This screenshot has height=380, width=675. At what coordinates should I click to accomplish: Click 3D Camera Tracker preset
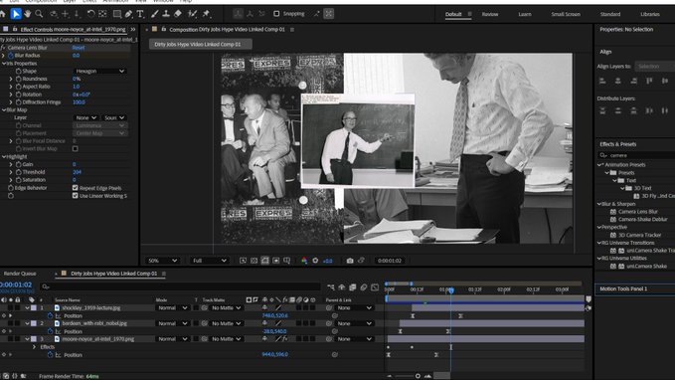[x=639, y=235]
